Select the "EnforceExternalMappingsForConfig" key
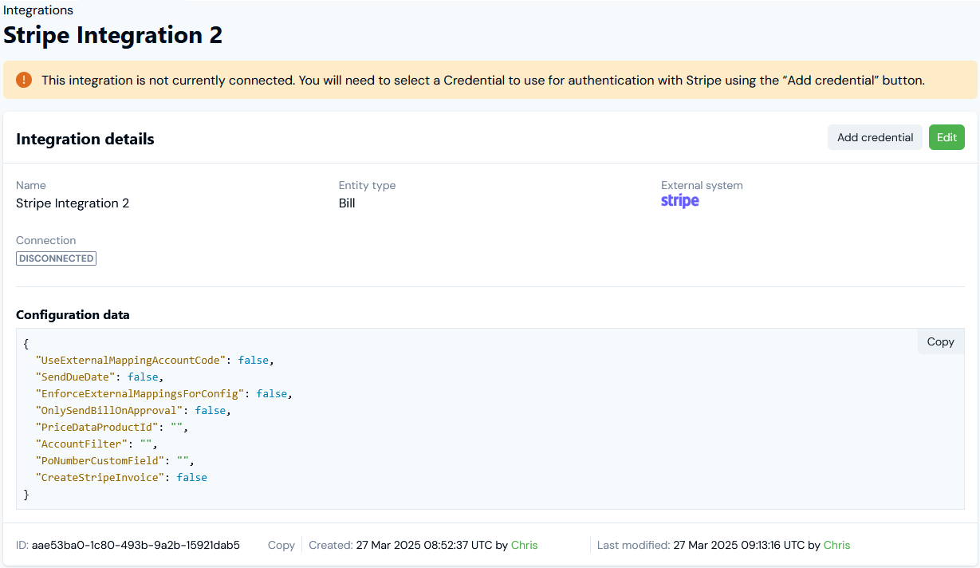The height and width of the screenshot is (568, 980). pyautogui.click(x=140, y=393)
